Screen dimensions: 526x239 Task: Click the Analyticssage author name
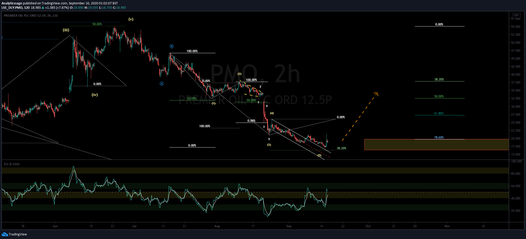click(x=12, y=3)
